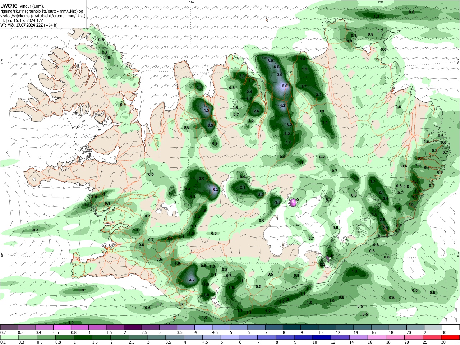Viewport: 460px width, 345px height.
Task: Select the 2.6 precipitation value label
Action: point(256,111)
